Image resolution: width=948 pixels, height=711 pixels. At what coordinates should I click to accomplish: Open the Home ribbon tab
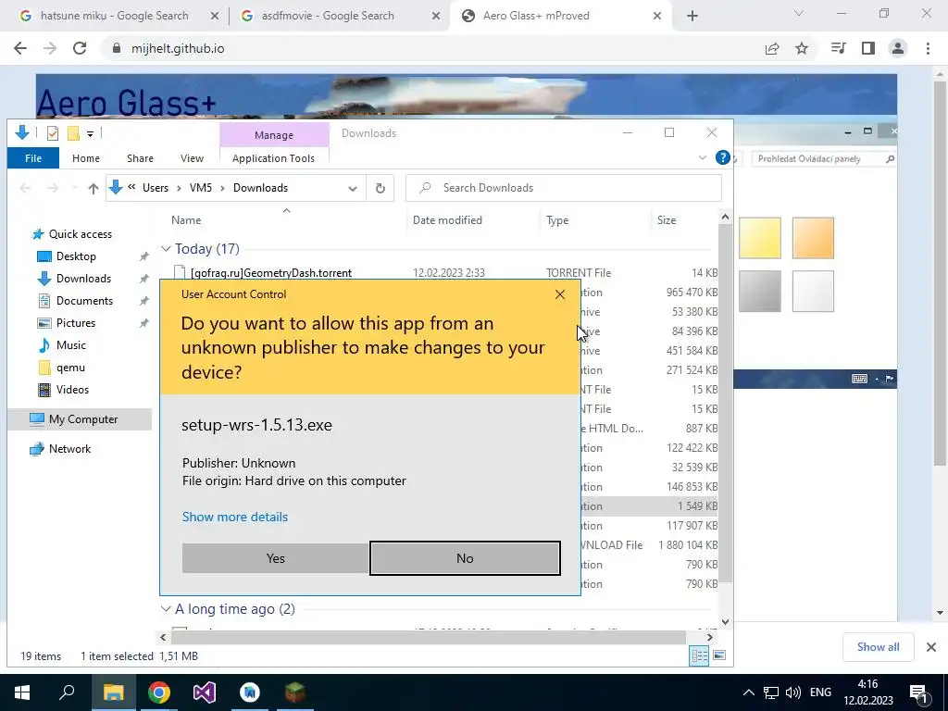(86, 158)
